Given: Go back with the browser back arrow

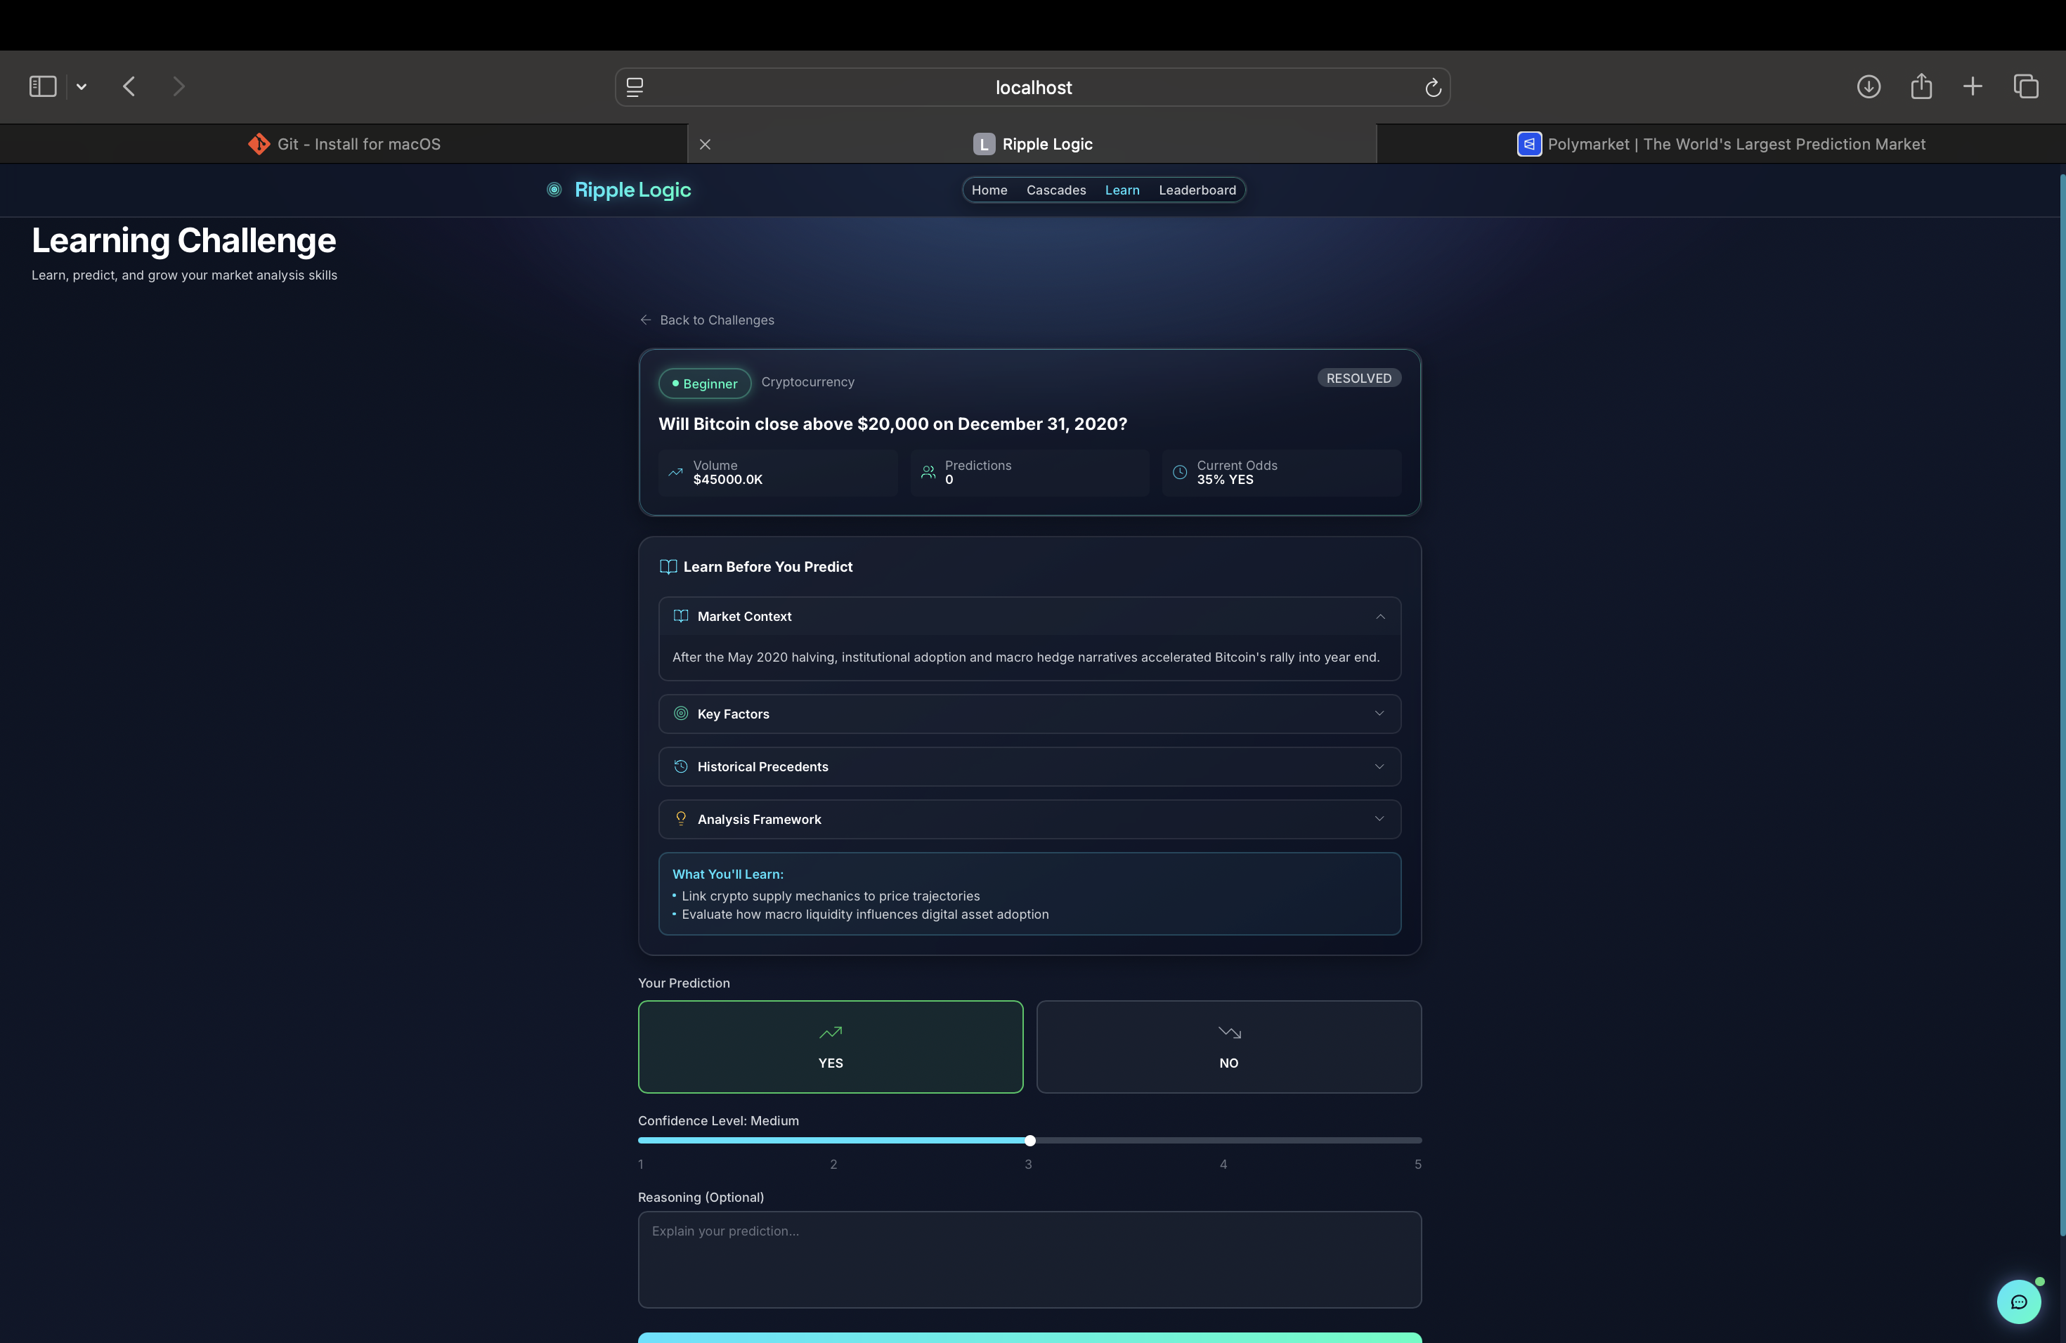Looking at the screenshot, I should click(129, 87).
